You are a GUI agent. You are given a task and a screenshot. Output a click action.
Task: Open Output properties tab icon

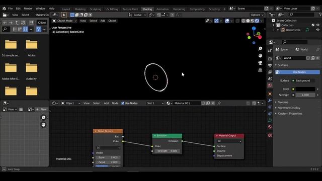(270, 65)
